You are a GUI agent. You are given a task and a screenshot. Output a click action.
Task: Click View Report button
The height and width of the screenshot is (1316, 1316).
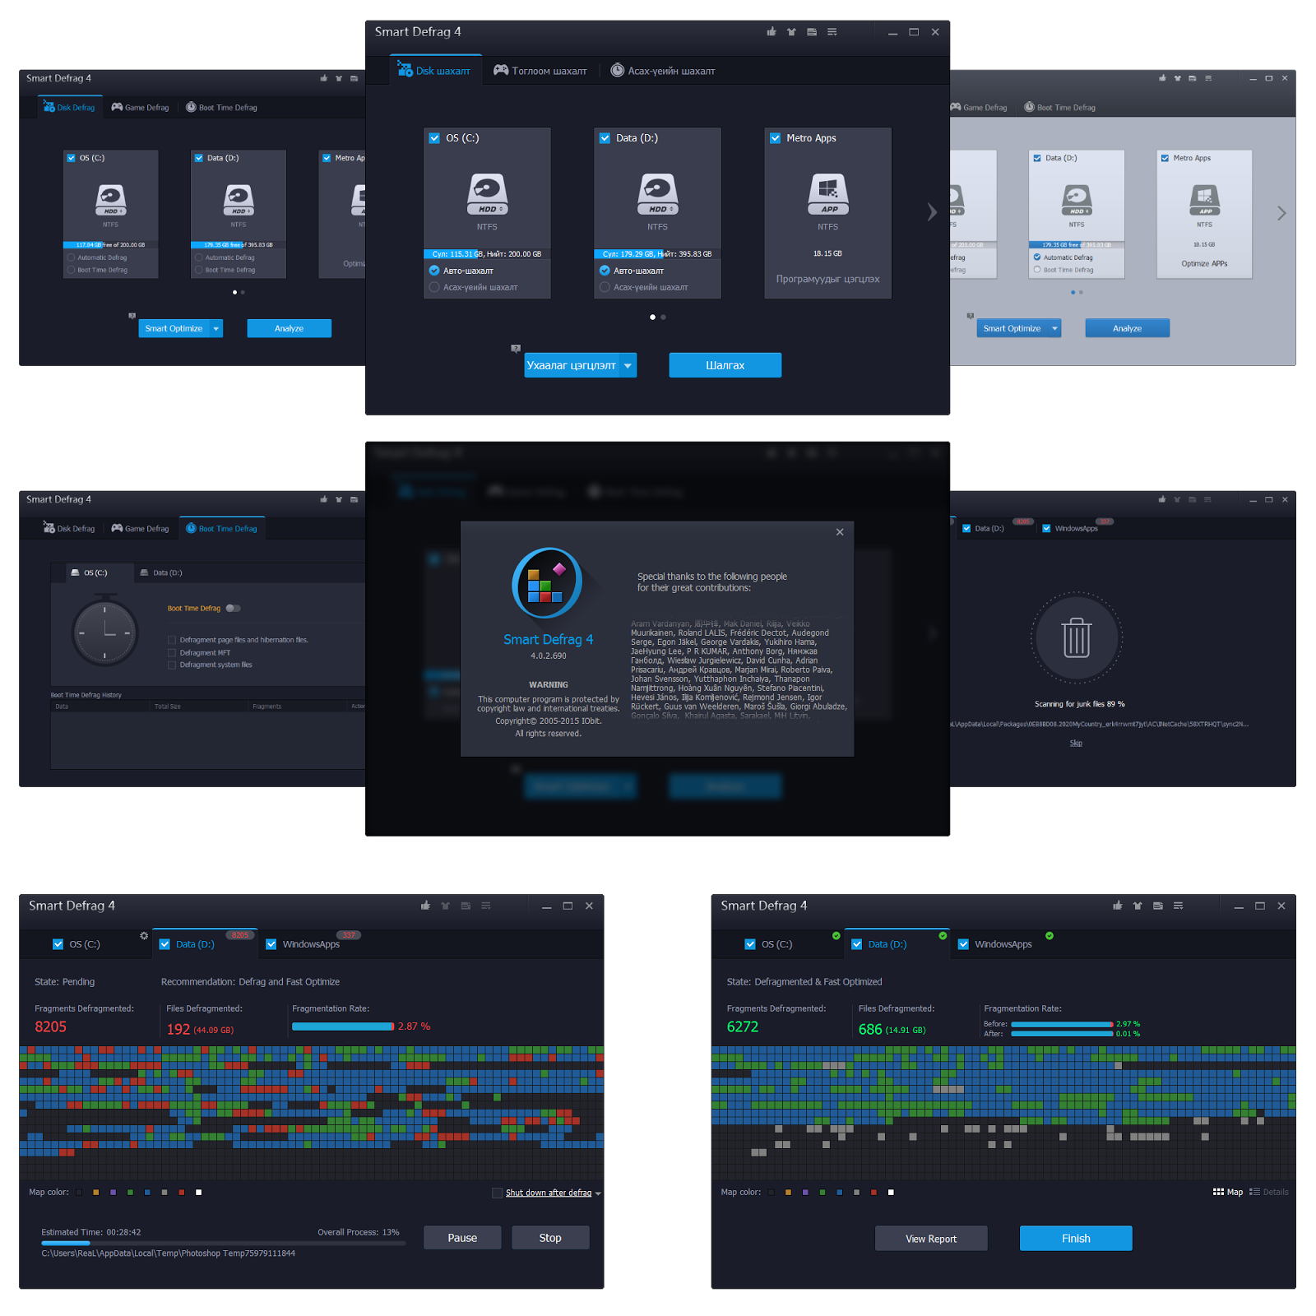[931, 1239]
